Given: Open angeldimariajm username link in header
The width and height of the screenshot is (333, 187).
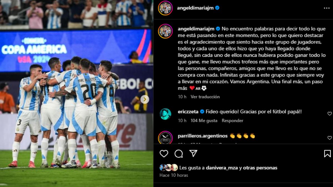Looking at the screenshot, I should pos(195,8).
